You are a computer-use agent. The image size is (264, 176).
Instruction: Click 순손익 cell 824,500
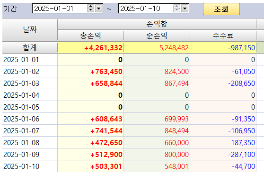(x=157, y=71)
